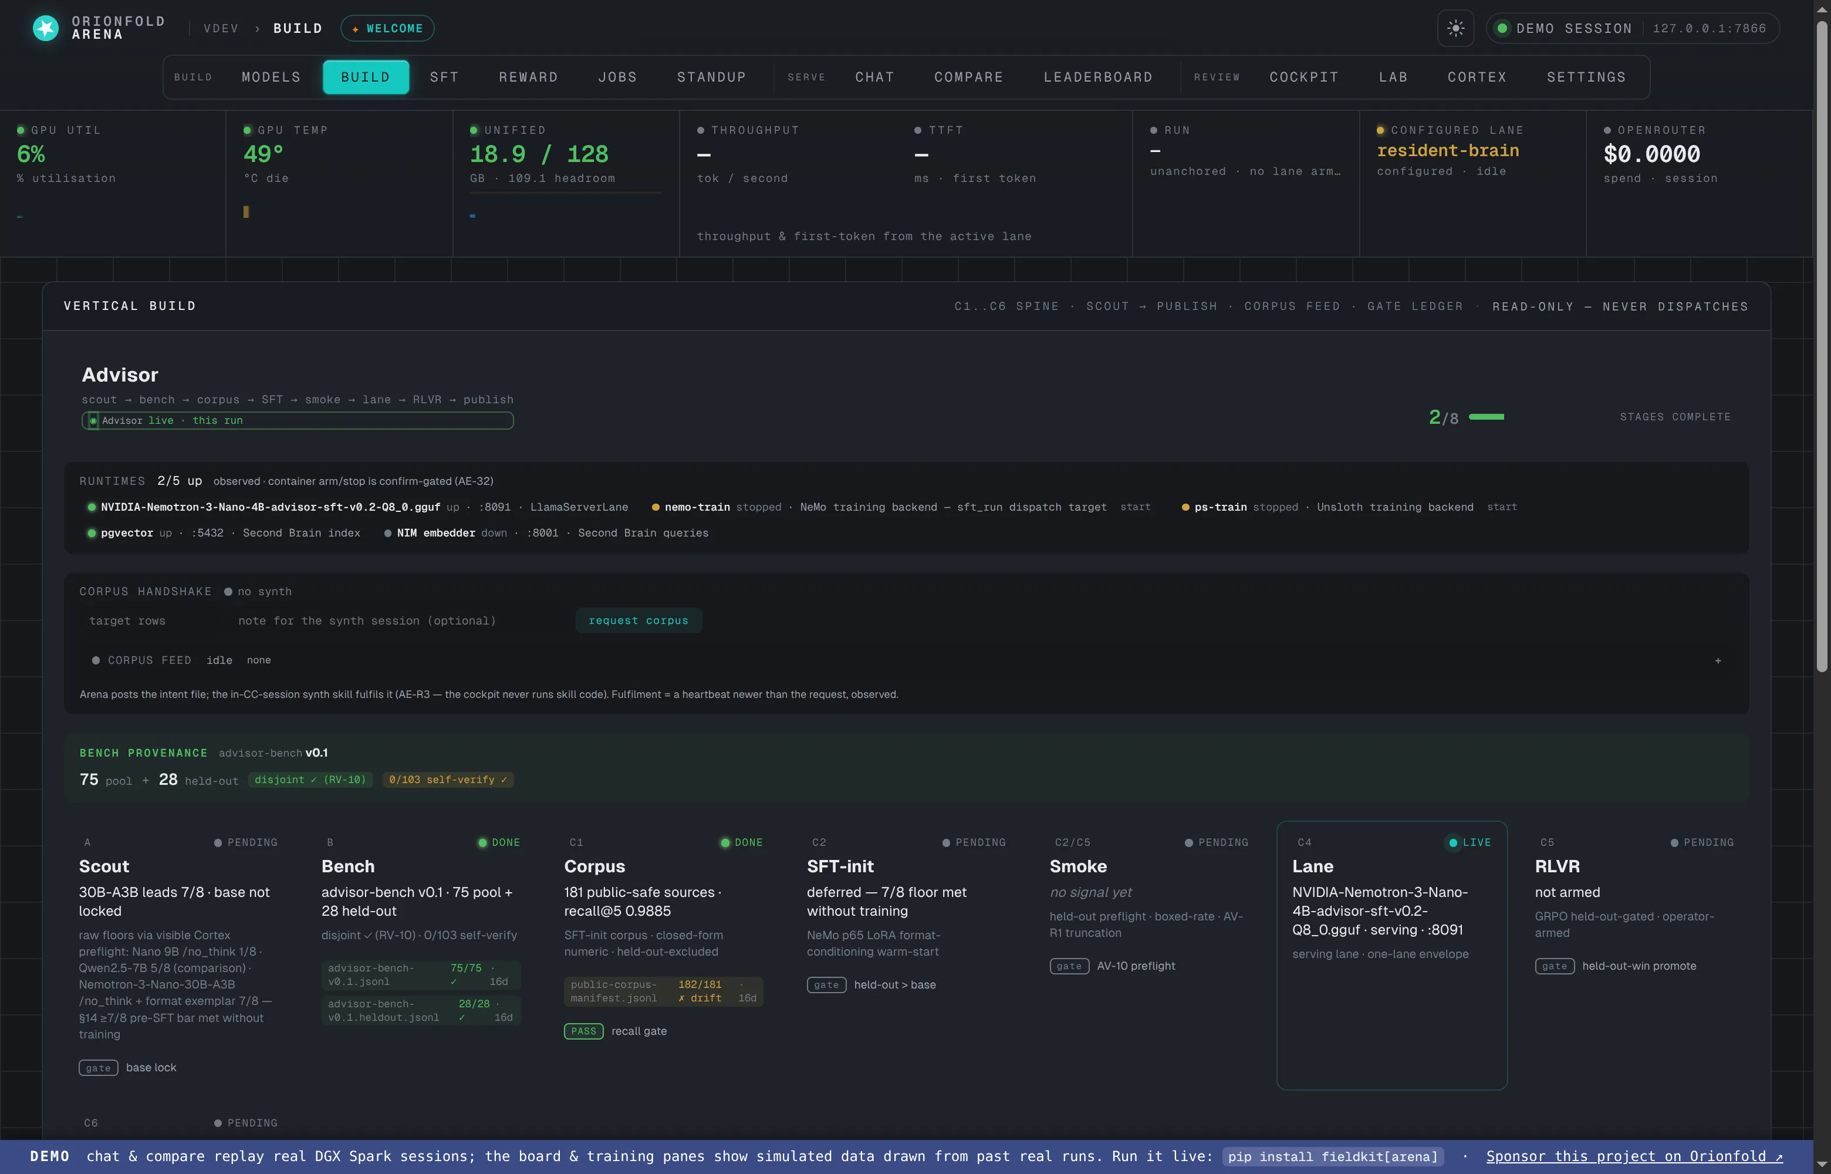Click the green Demo Session status dot

[x=1502, y=28]
